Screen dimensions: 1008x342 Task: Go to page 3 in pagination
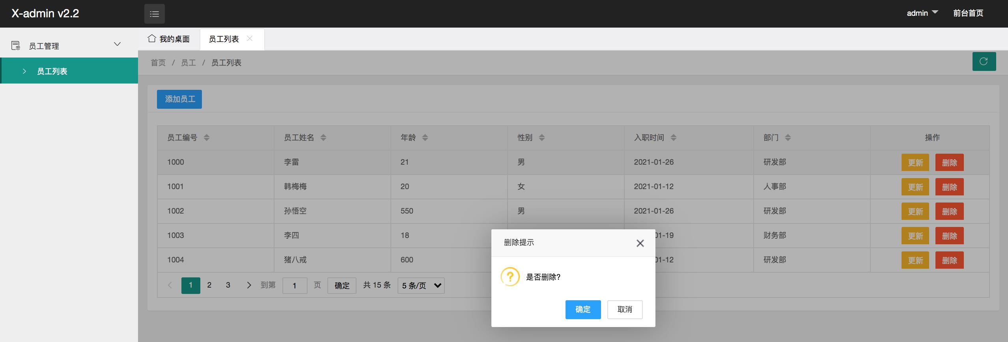click(x=228, y=285)
